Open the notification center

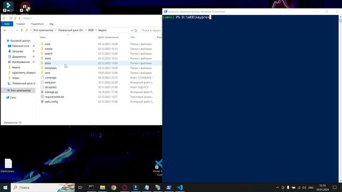tap(335, 187)
